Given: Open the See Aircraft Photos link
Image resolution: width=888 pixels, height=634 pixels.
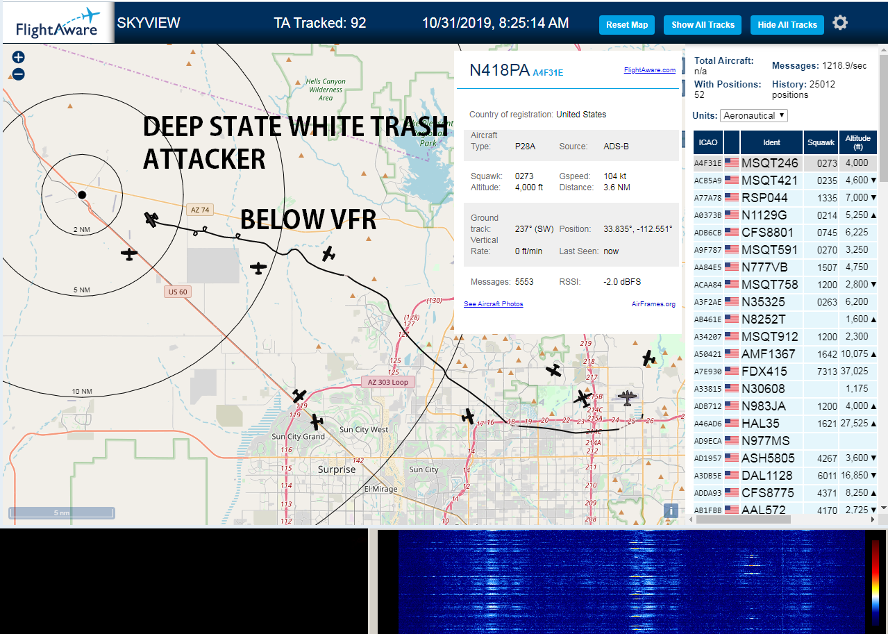Looking at the screenshot, I should click(x=494, y=304).
